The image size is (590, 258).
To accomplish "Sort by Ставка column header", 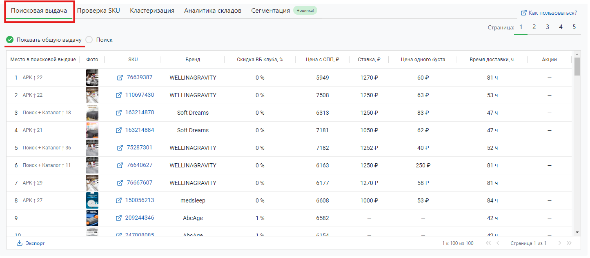I will pos(369,60).
